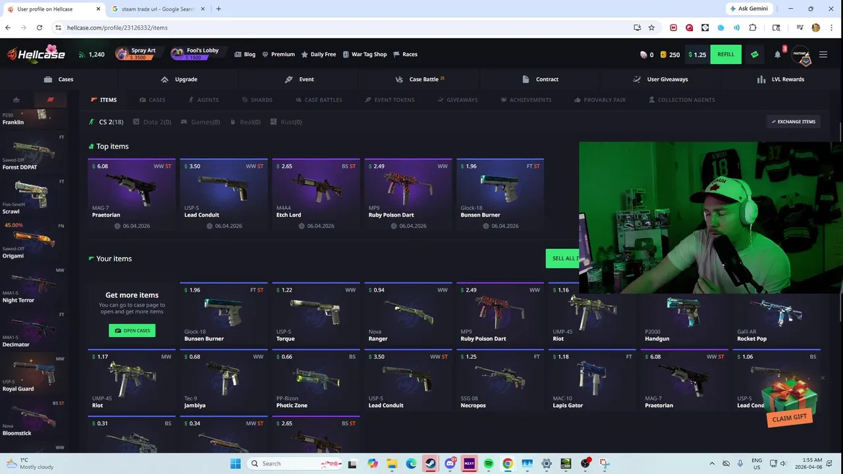
Task: Select the live drop feed red icon
Action: pos(50,100)
